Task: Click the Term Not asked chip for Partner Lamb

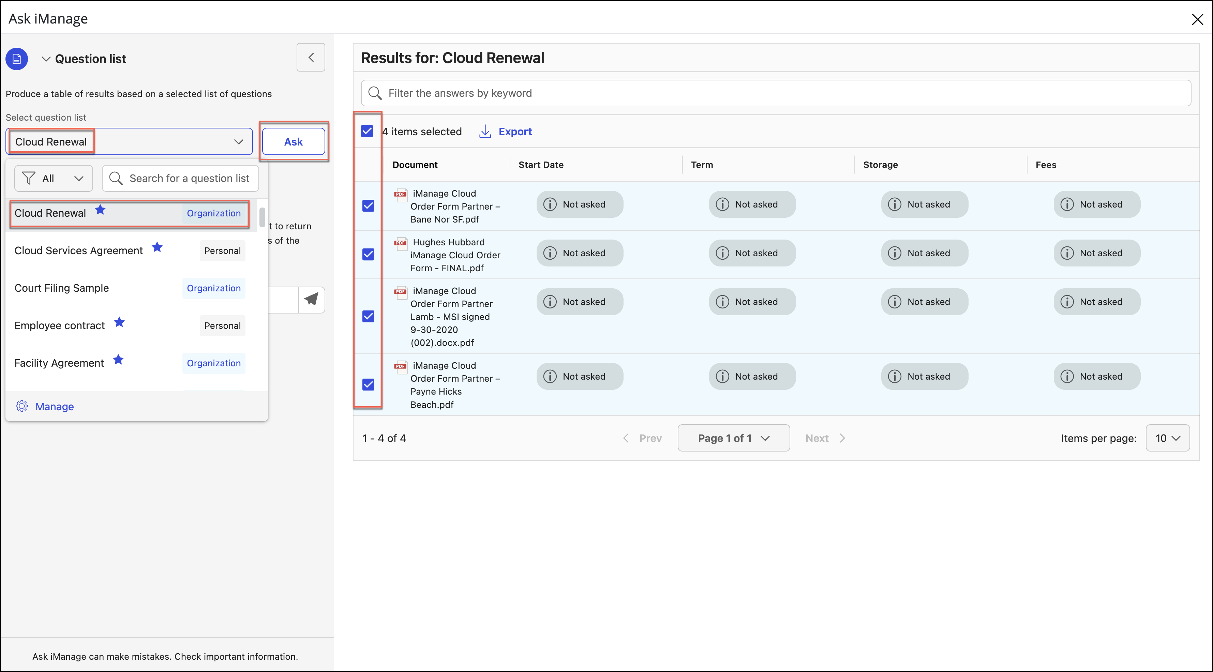Action: (x=752, y=302)
